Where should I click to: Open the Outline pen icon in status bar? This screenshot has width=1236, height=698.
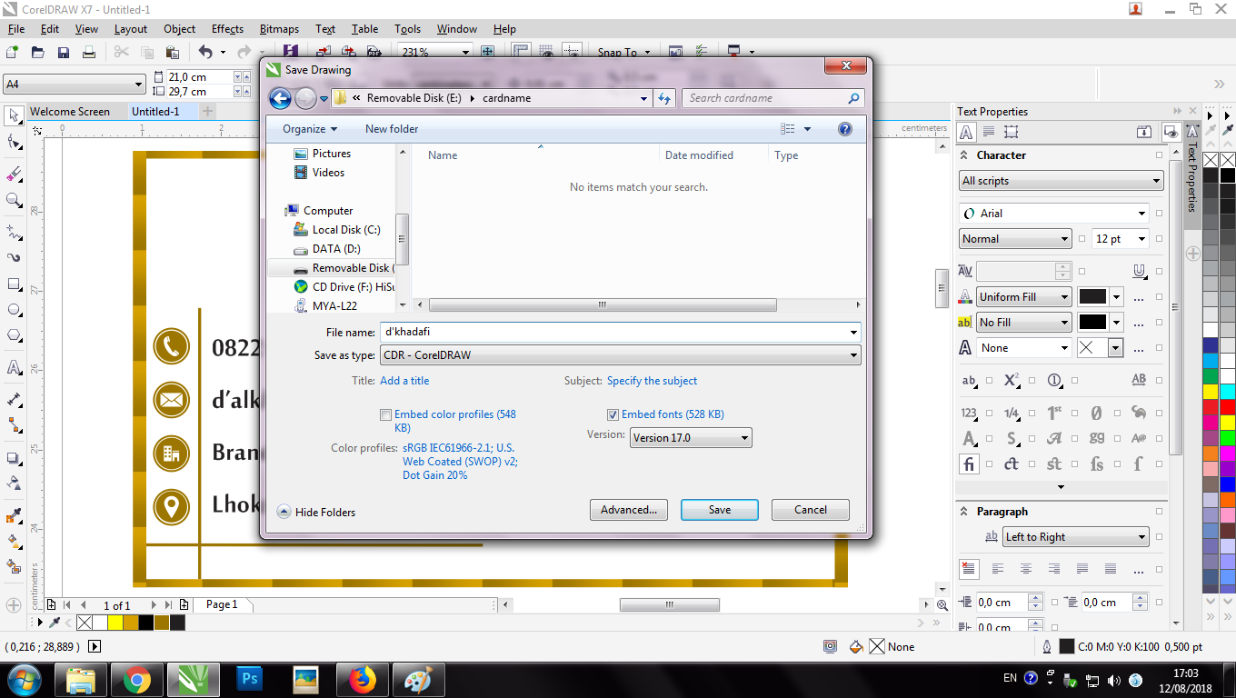[x=1047, y=647]
